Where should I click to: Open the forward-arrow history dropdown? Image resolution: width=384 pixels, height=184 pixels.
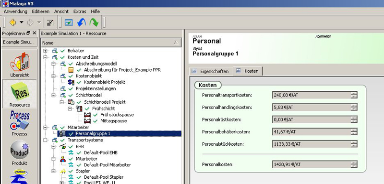coord(39,22)
